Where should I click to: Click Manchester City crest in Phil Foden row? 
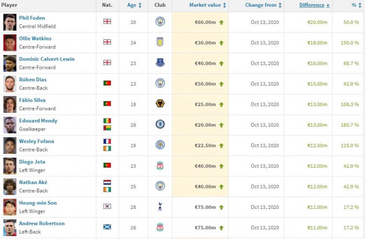(x=160, y=21)
